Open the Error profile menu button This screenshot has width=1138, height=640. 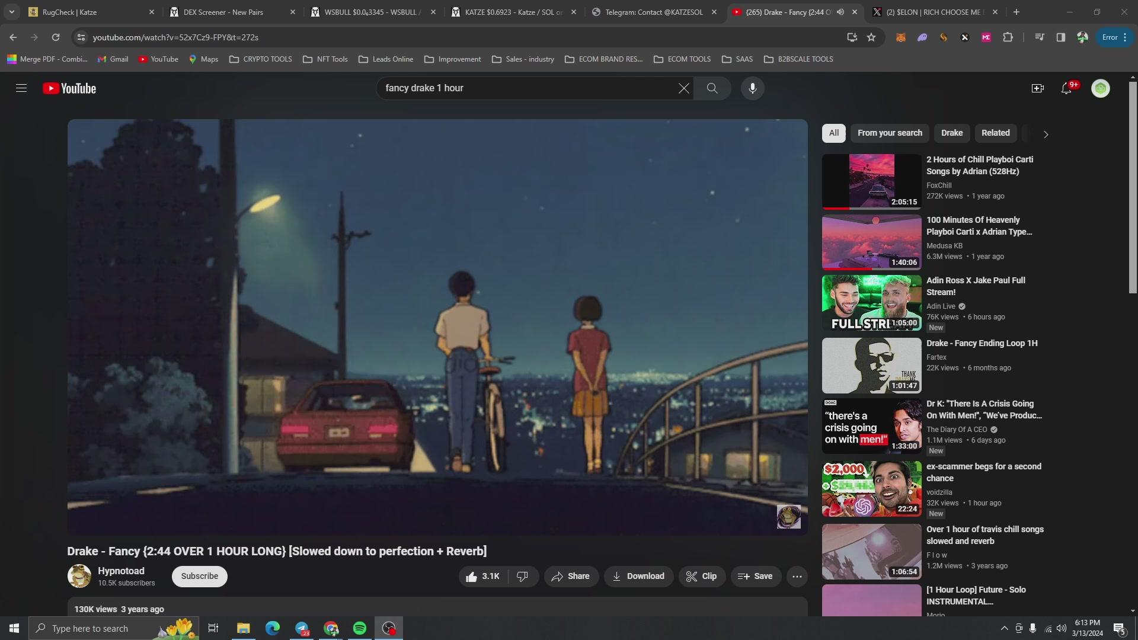[x=1114, y=37]
